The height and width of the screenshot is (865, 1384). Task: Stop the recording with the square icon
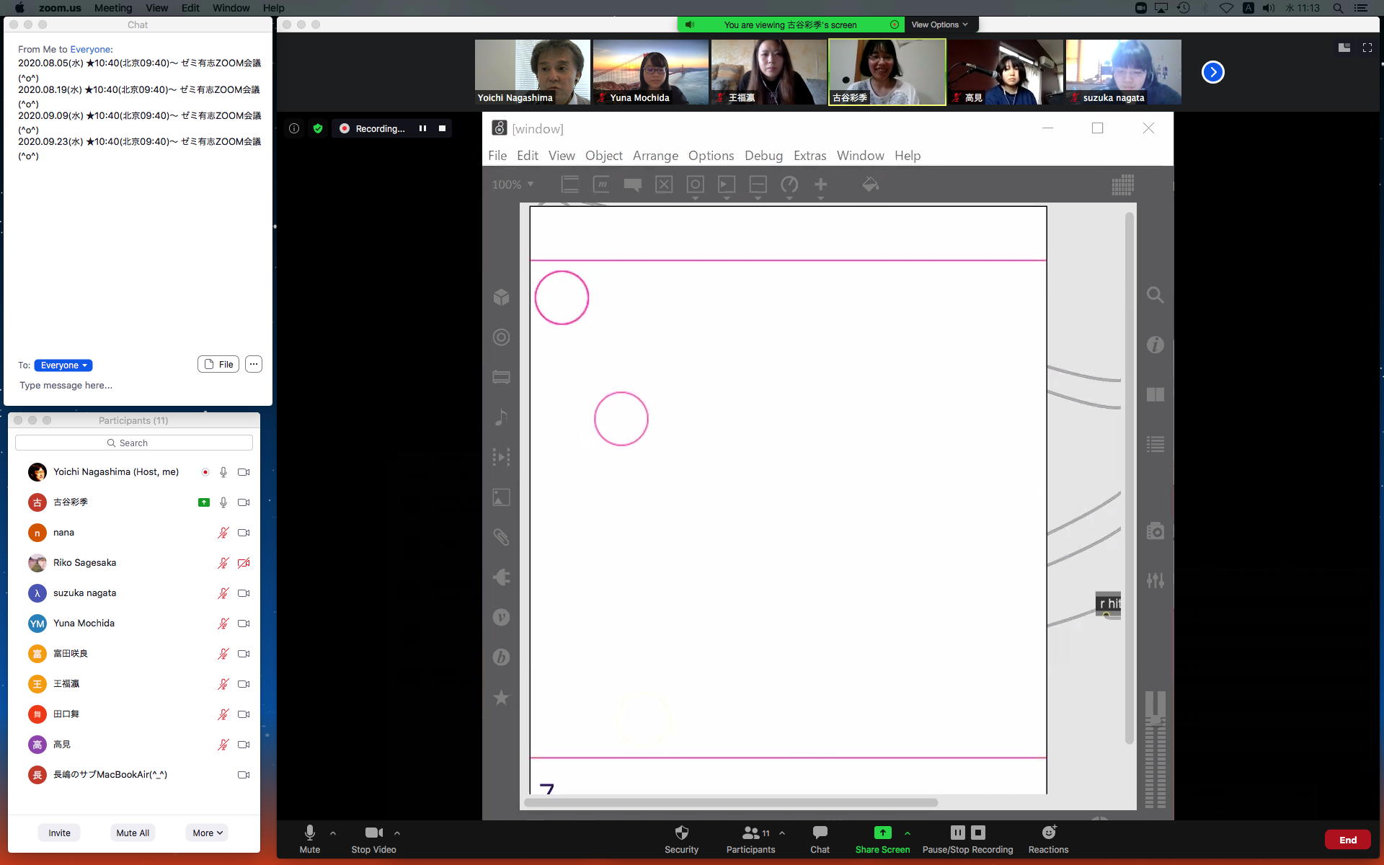click(442, 128)
